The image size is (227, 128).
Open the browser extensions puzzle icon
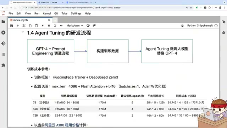[x=210, y=7]
